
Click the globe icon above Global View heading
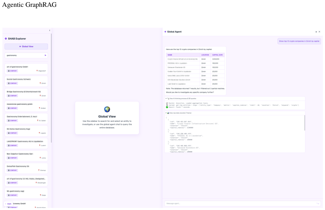(x=107, y=109)
